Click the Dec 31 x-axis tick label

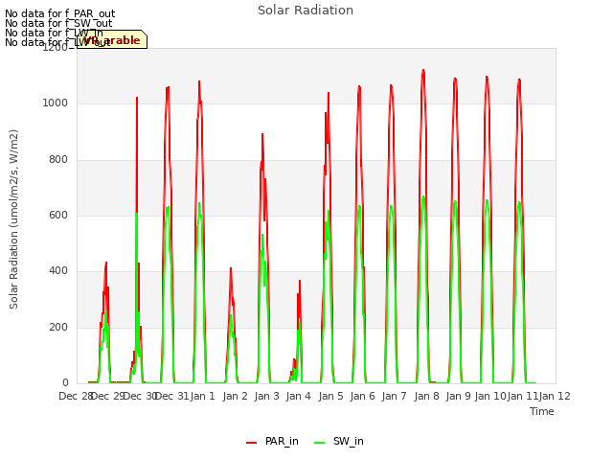pos(172,396)
